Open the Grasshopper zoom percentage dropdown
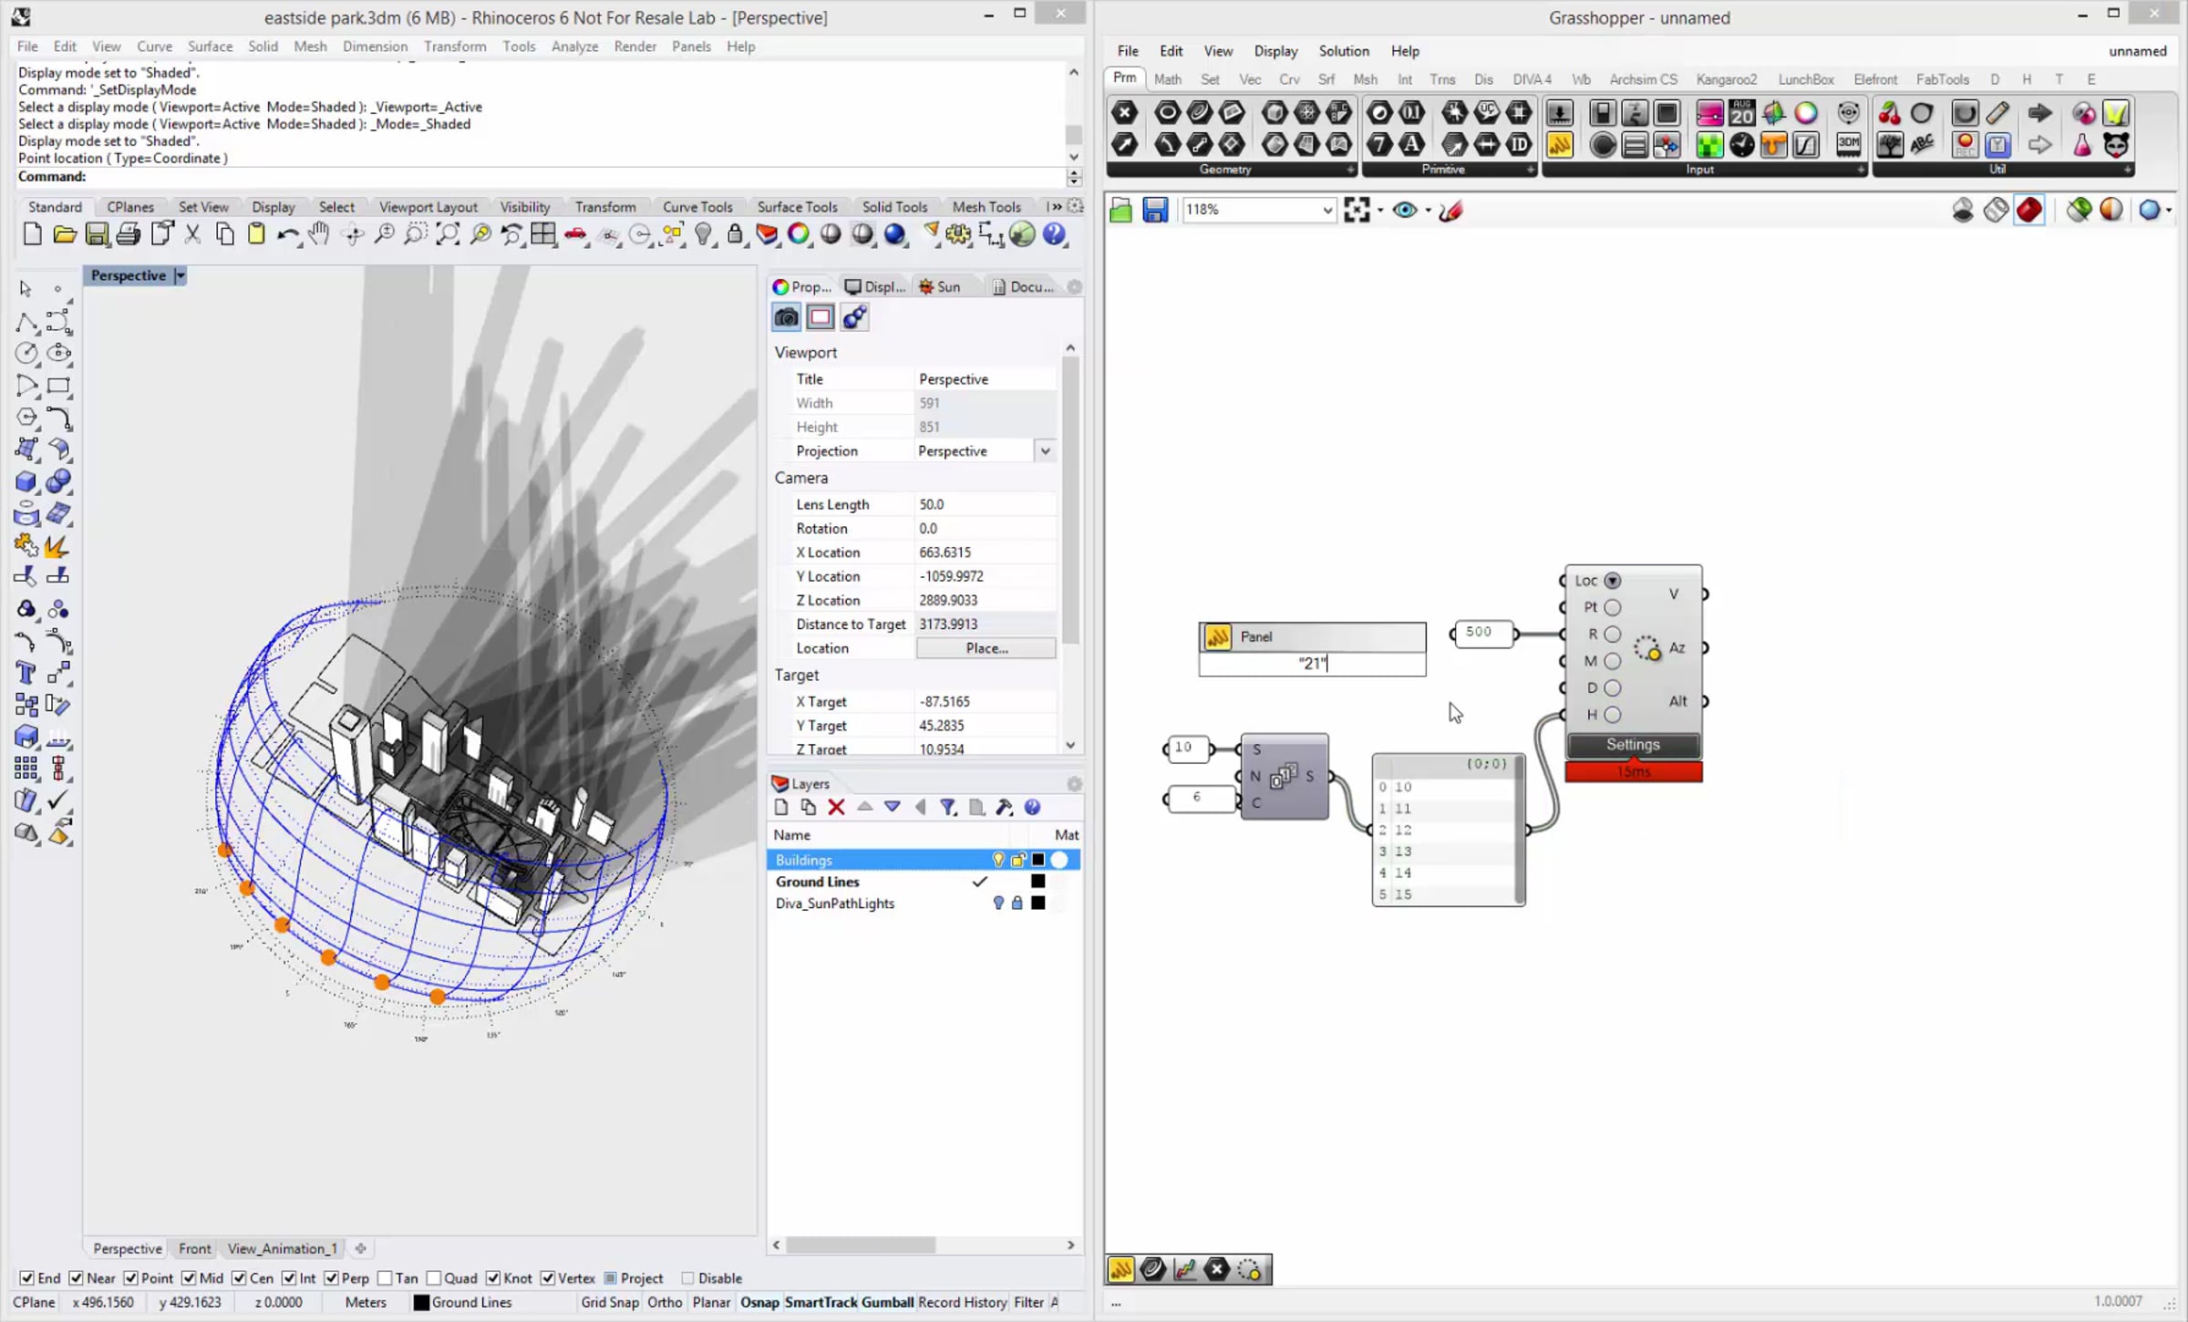Screen dimensions: 2188x1322 coord(1327,211)
